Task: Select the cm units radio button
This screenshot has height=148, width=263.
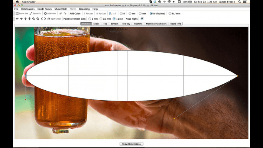Action: coord(130,14)
